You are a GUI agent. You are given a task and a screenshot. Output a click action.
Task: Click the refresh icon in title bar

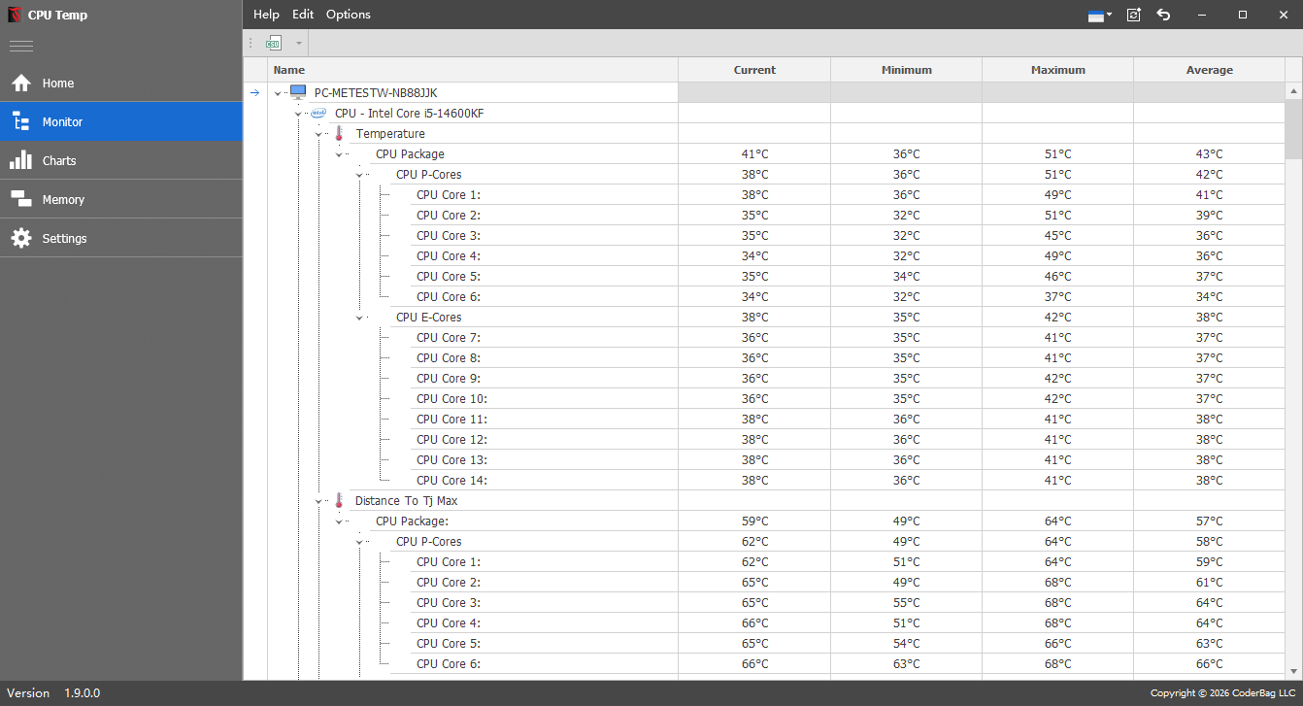point(1133,15)
